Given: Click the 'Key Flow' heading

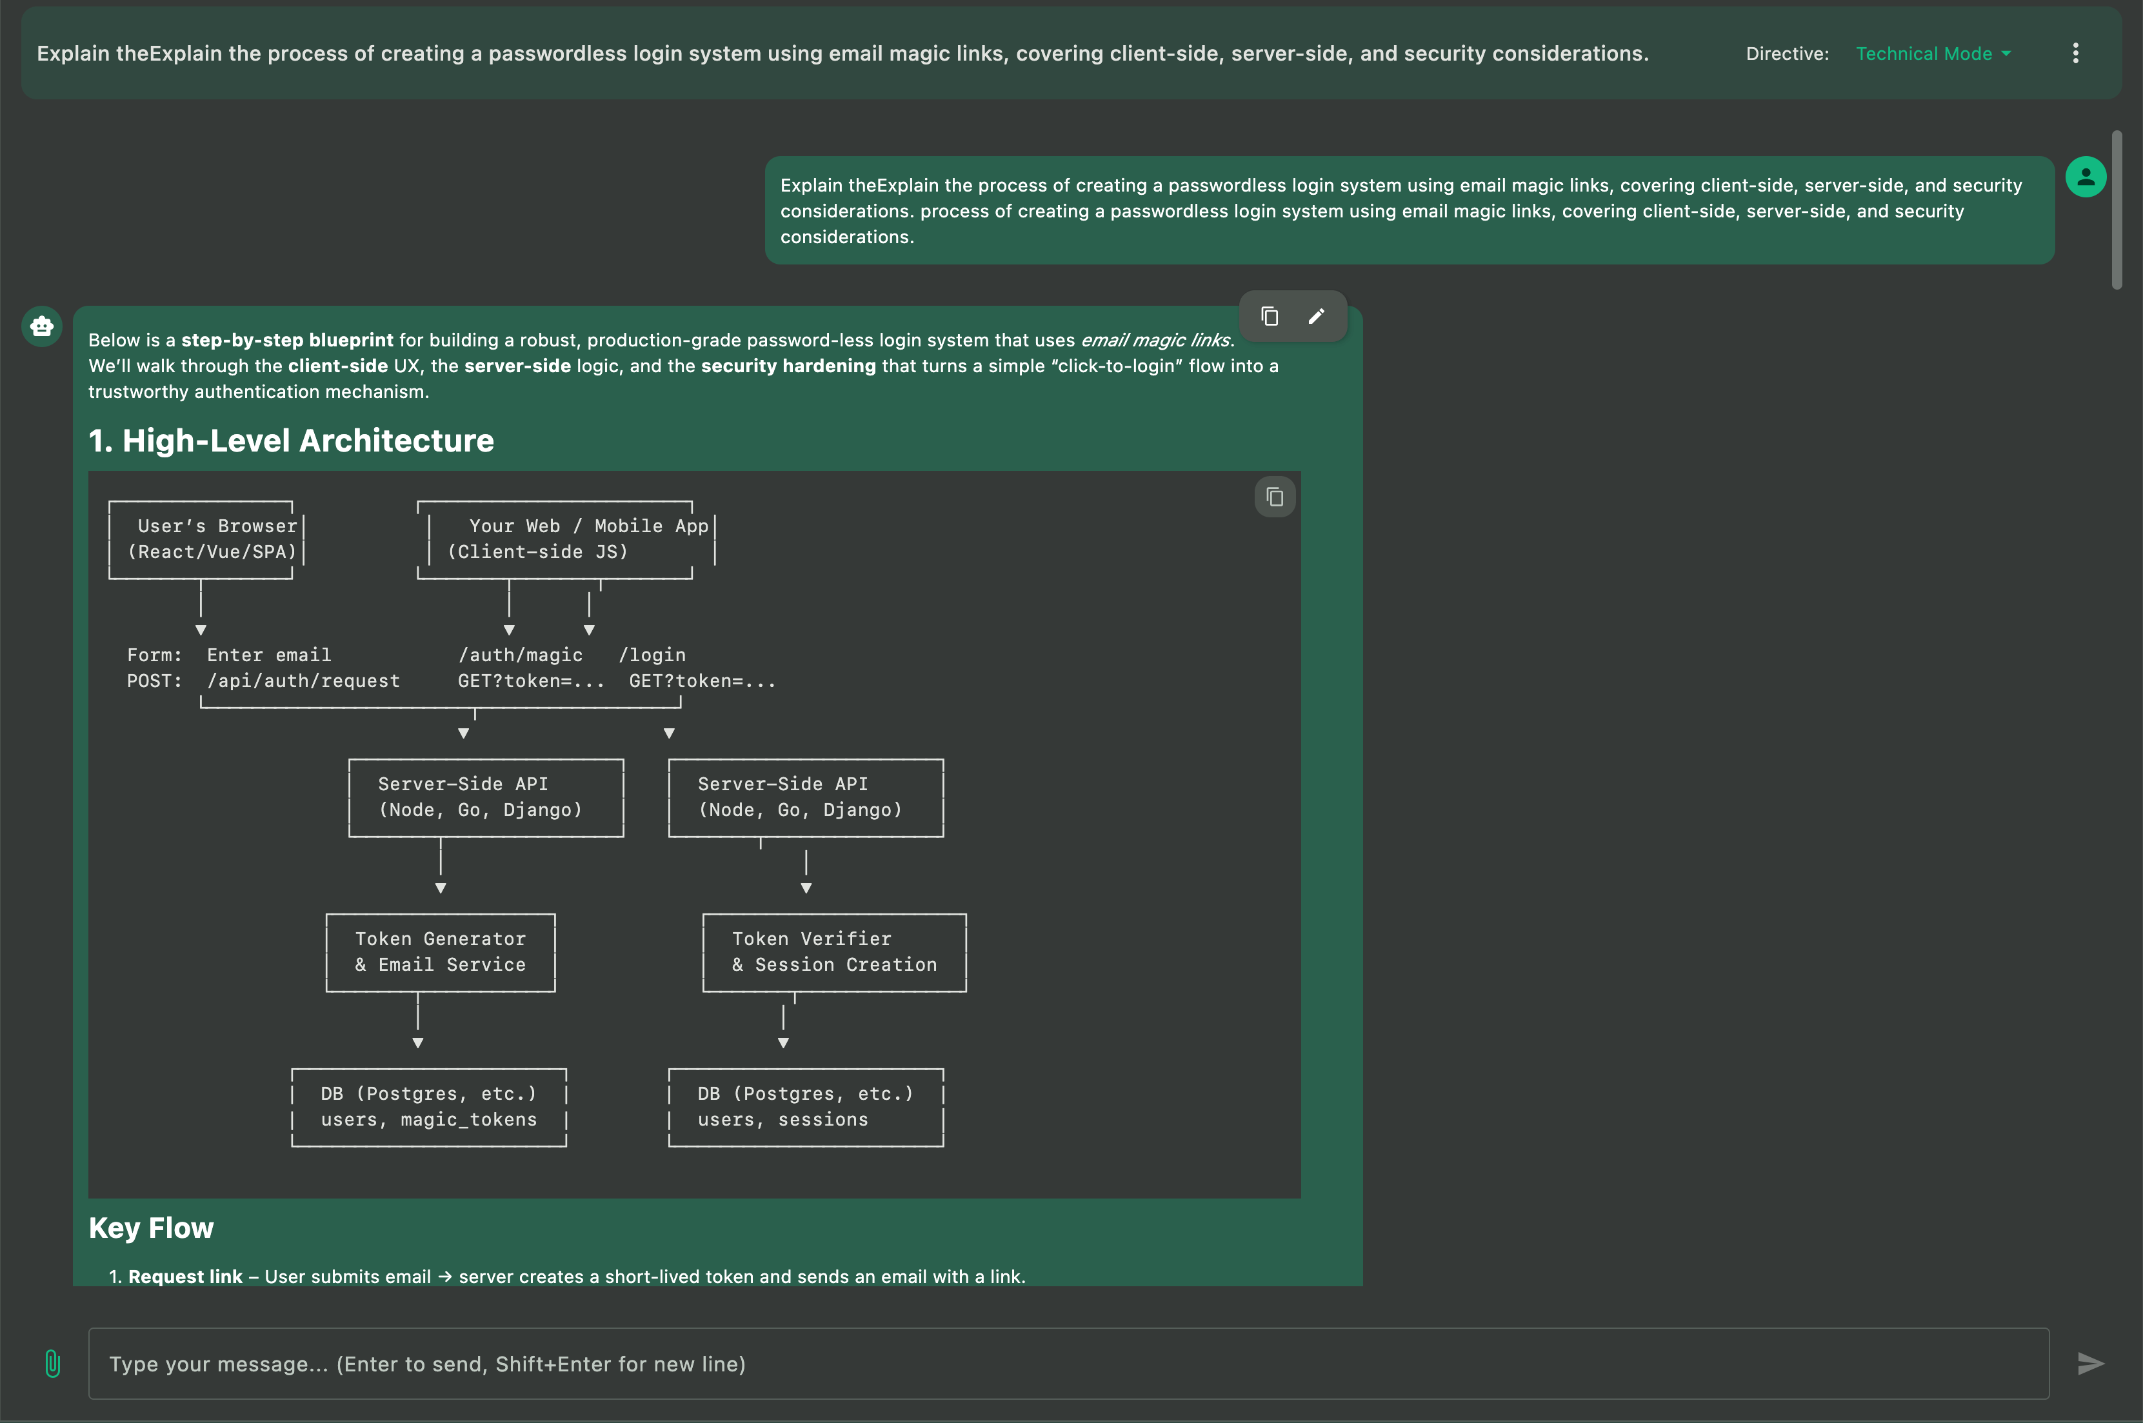Looking at the screenshot, I should 151,1228.
